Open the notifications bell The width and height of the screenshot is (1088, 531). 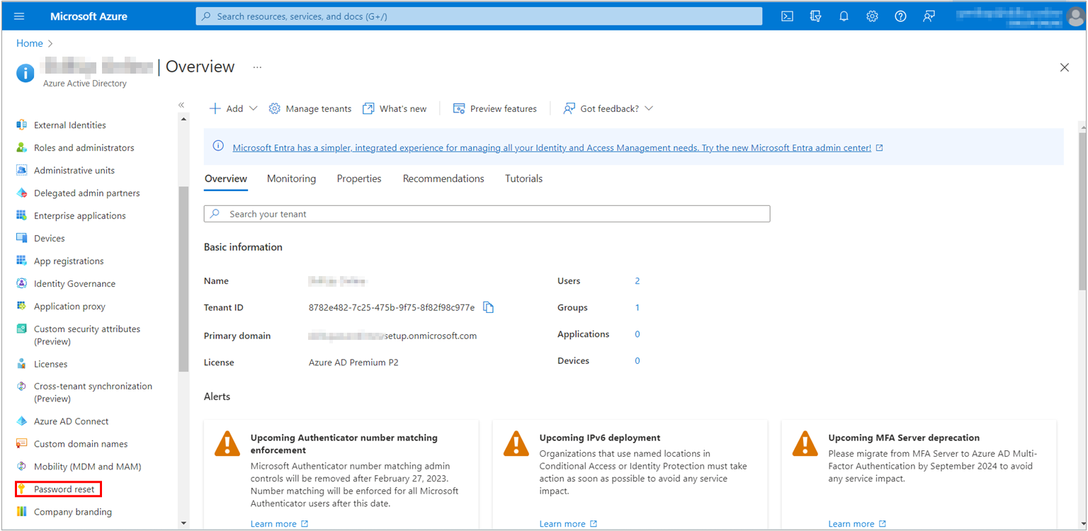click(x=844, y=16)
